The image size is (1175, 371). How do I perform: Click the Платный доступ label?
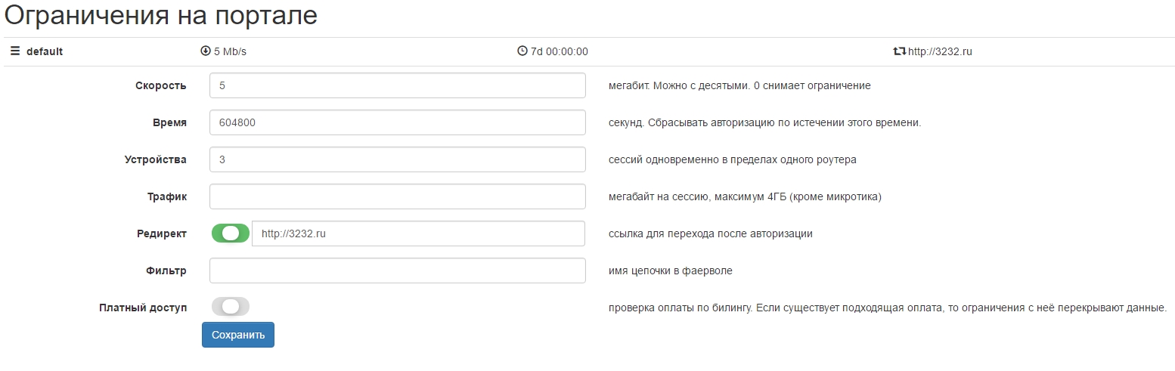143,308
